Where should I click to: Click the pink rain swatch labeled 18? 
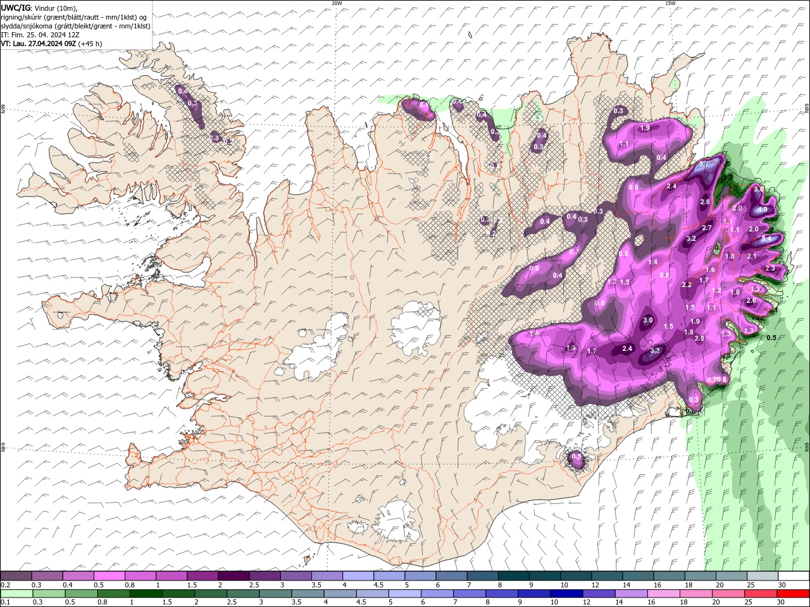click(696, 594)
